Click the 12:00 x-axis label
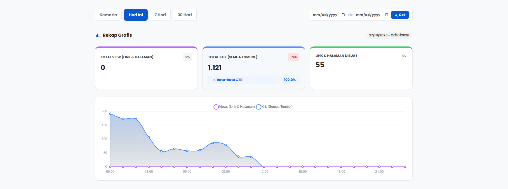Viewport: 508px width, 189px height. (x=264, y=172)
